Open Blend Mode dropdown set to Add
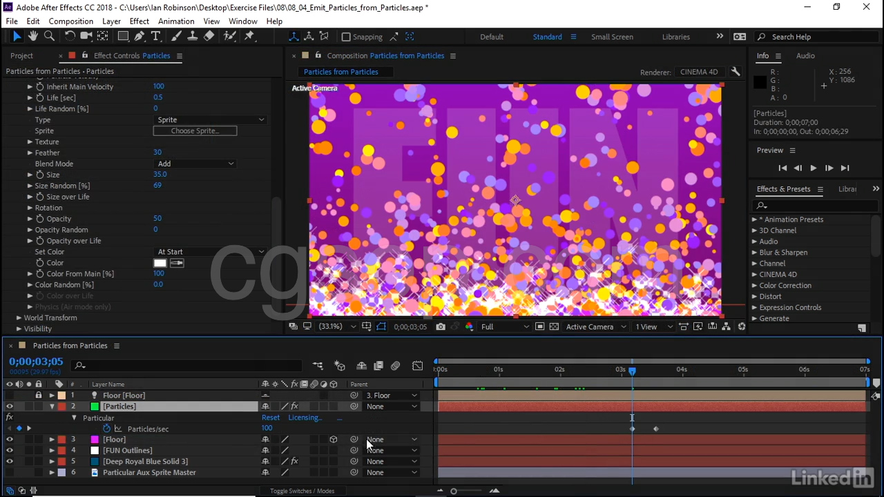884x497 pixels. (195, 164)
